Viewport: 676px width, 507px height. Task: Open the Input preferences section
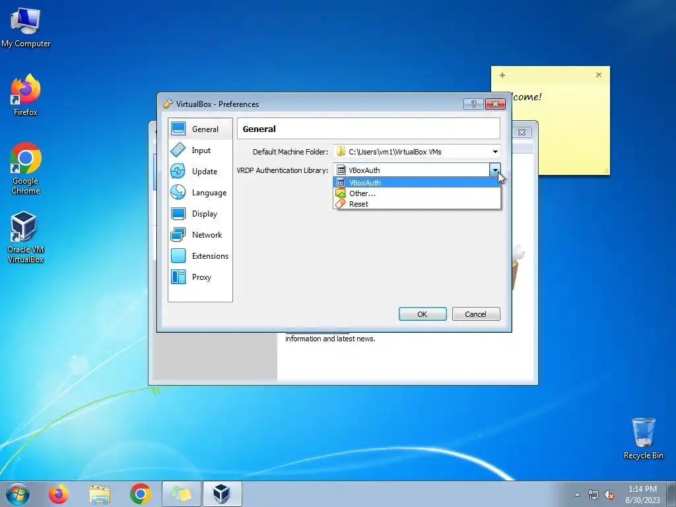[201, 150]
